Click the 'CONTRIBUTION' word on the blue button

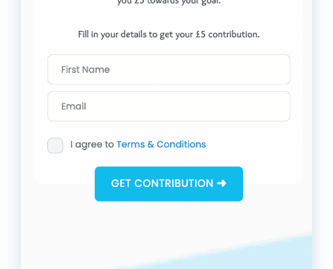pos(174,183)
